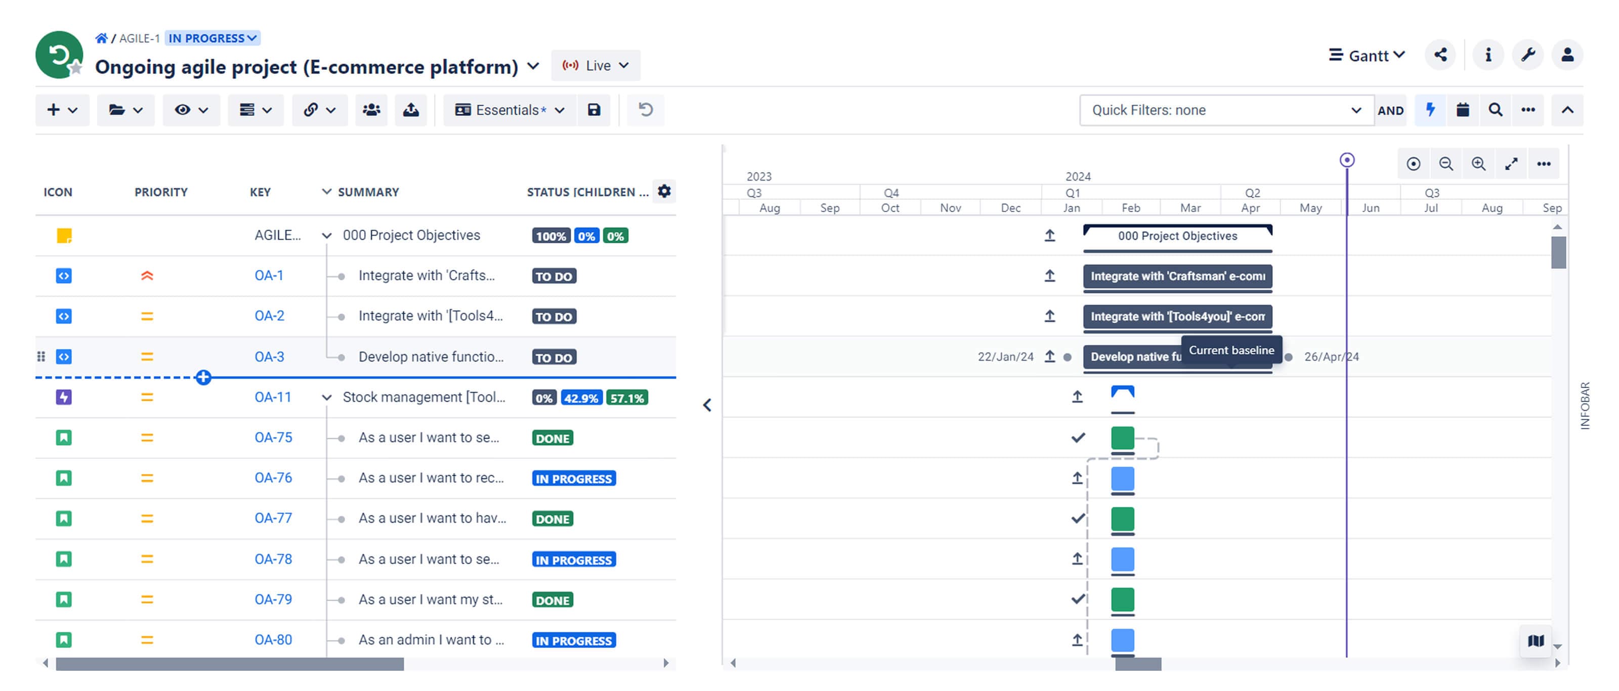Viewport: 1619px width, 691px height.
Task: Click the TO DO status of OA-2
Action: point(553,317)
